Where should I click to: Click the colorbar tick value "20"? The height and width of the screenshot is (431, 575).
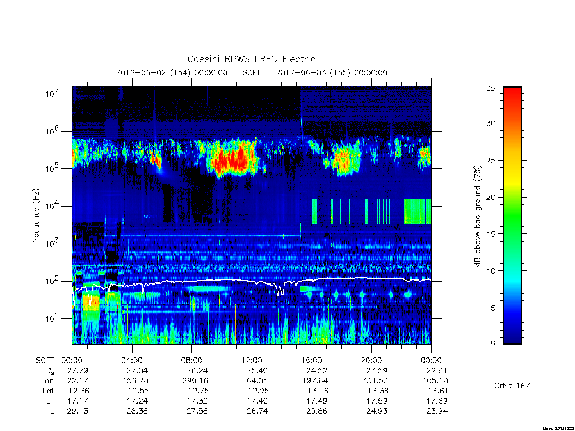(490, 197)
